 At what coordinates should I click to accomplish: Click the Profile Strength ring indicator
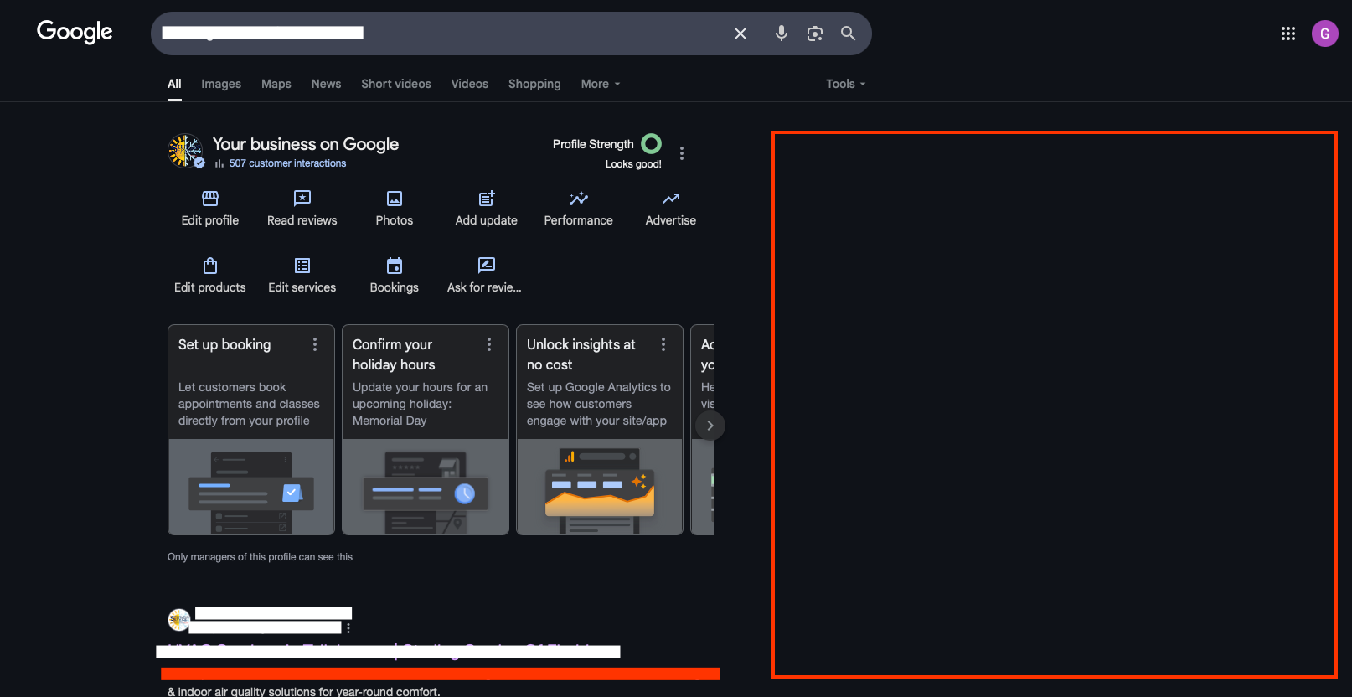(x=651, y=144)
